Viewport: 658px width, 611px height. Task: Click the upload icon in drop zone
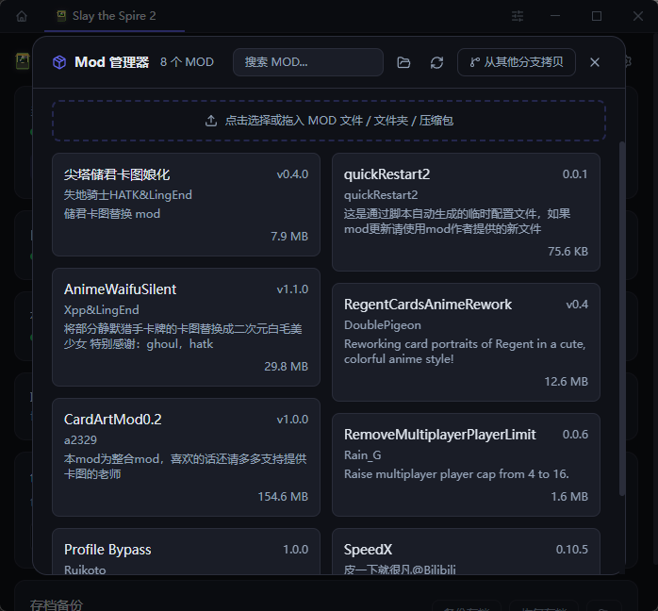[x=211, y=121]
